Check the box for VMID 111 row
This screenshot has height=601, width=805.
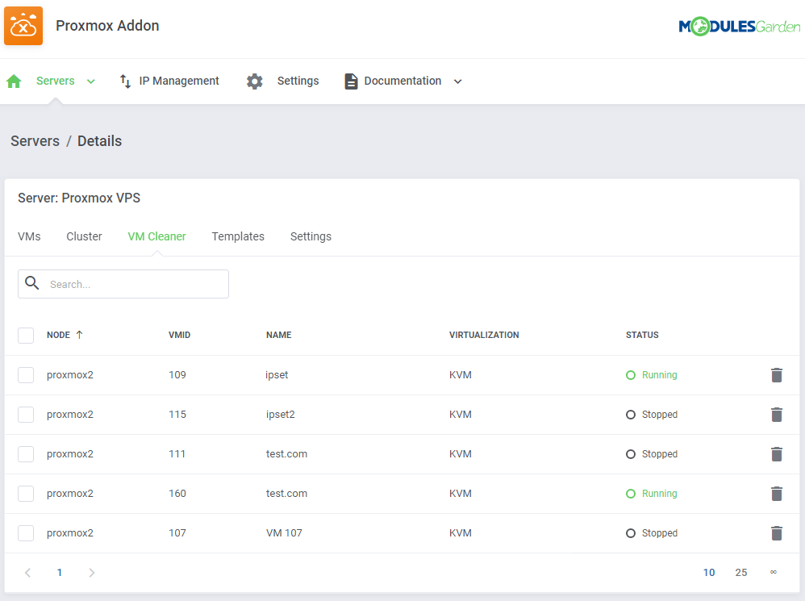point(26,454)
